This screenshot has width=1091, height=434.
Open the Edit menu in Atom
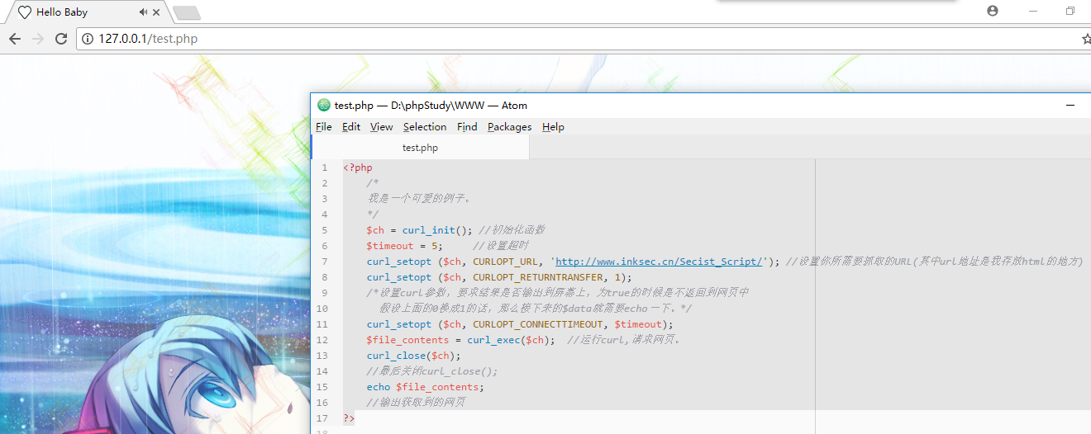click(351, 127)
